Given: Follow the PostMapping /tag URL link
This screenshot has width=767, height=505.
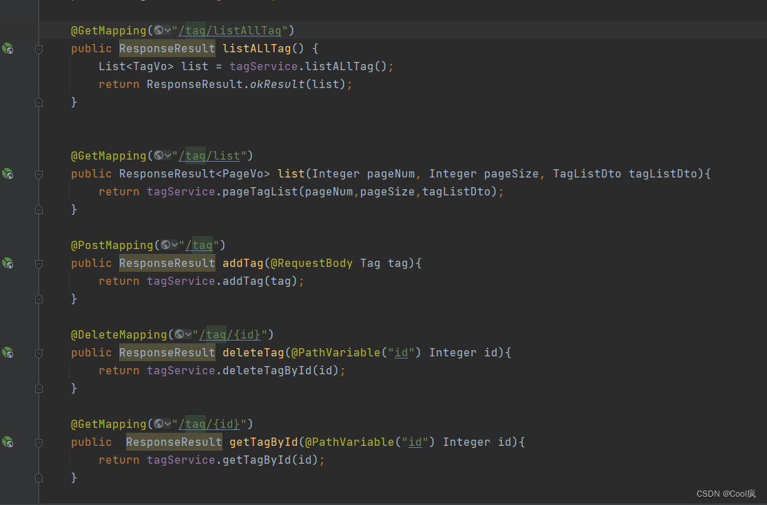Looking at the screenshot, I should 199,246.
